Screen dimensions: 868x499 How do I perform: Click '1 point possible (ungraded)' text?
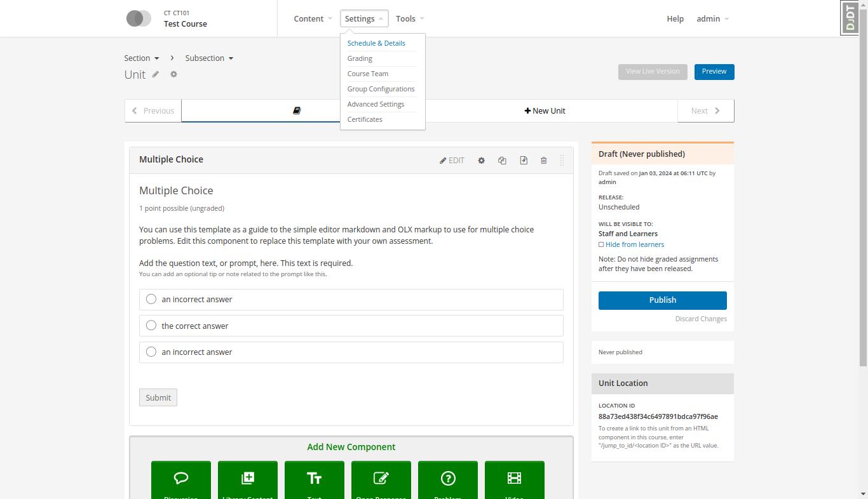(182, 208)
